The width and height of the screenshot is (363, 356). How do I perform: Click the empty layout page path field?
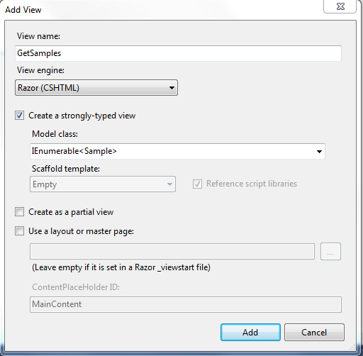click(x=172, y=252)
